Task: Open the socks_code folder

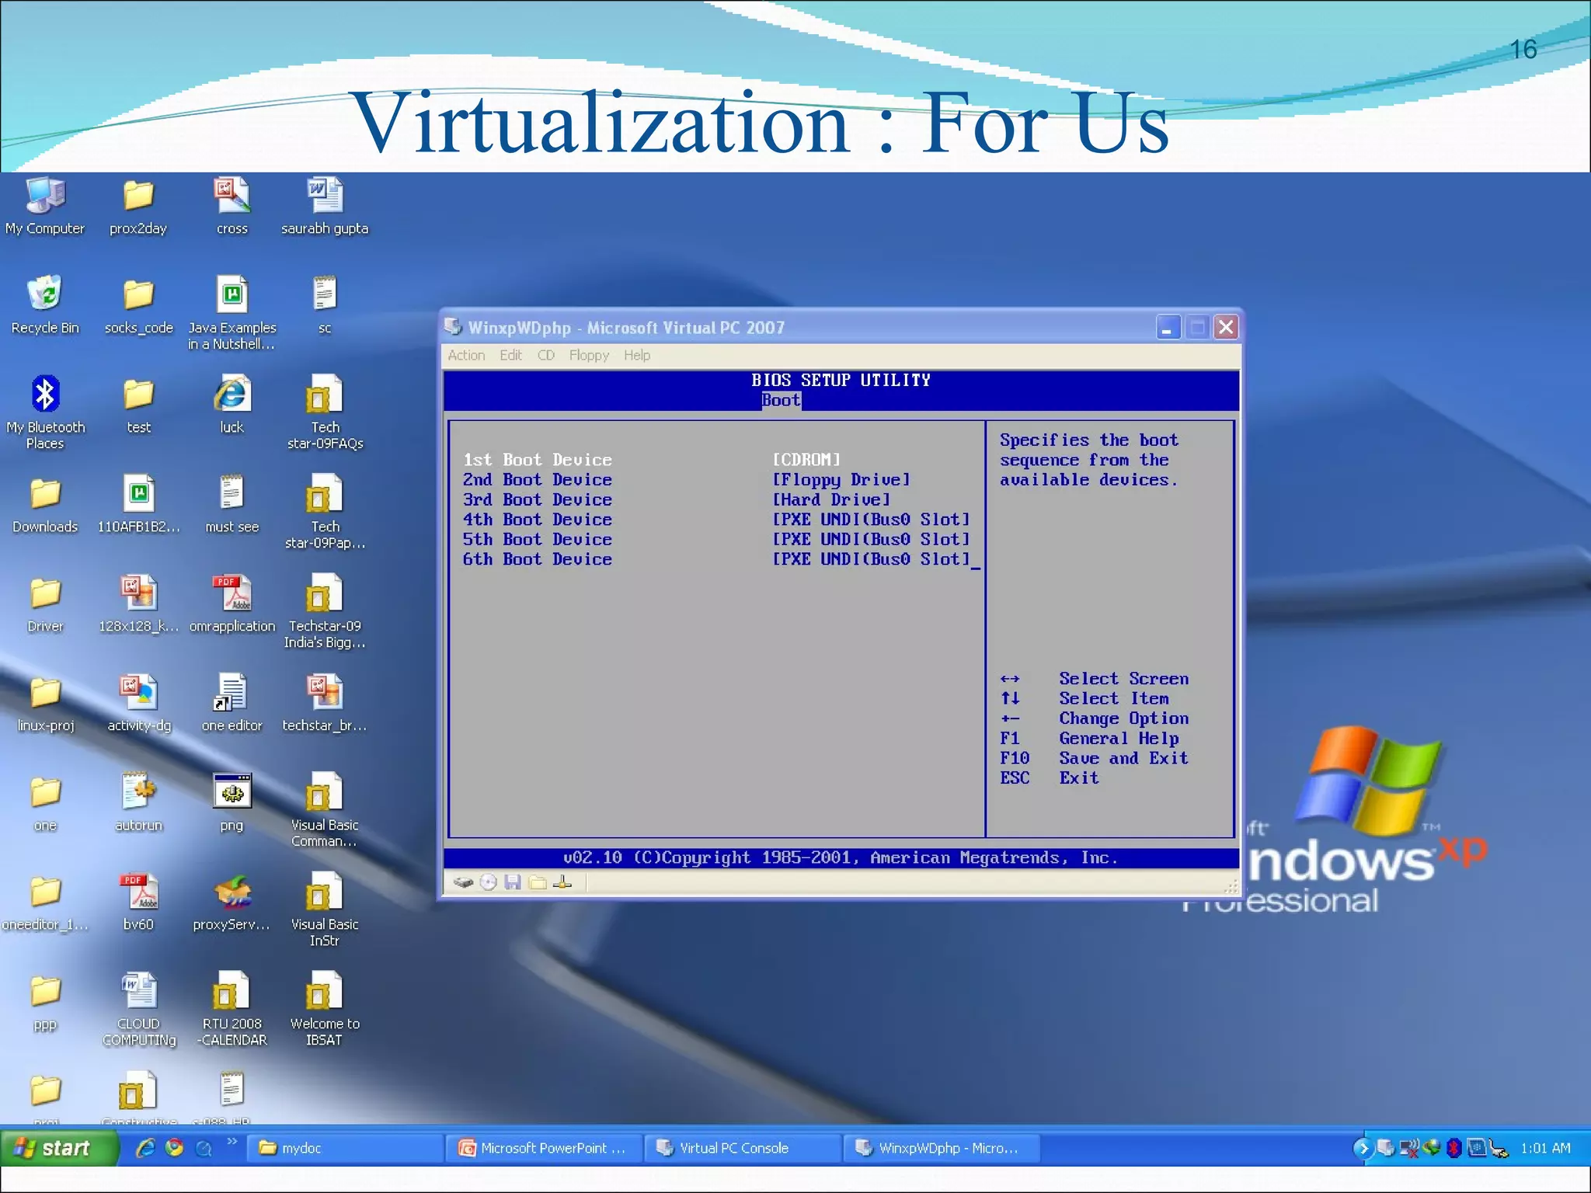Action: coord(138,305)
